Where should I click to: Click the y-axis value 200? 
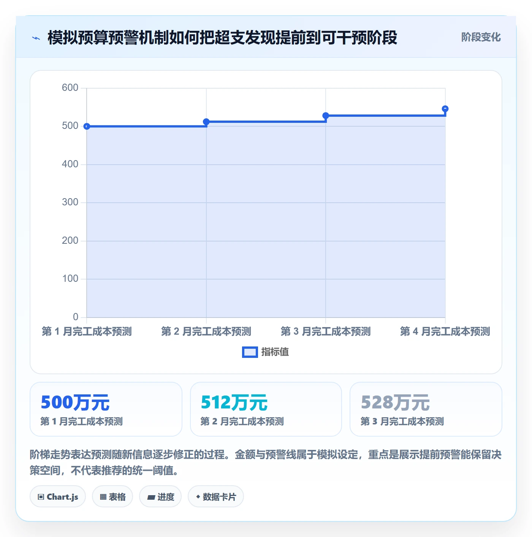[x=70, y=241]
